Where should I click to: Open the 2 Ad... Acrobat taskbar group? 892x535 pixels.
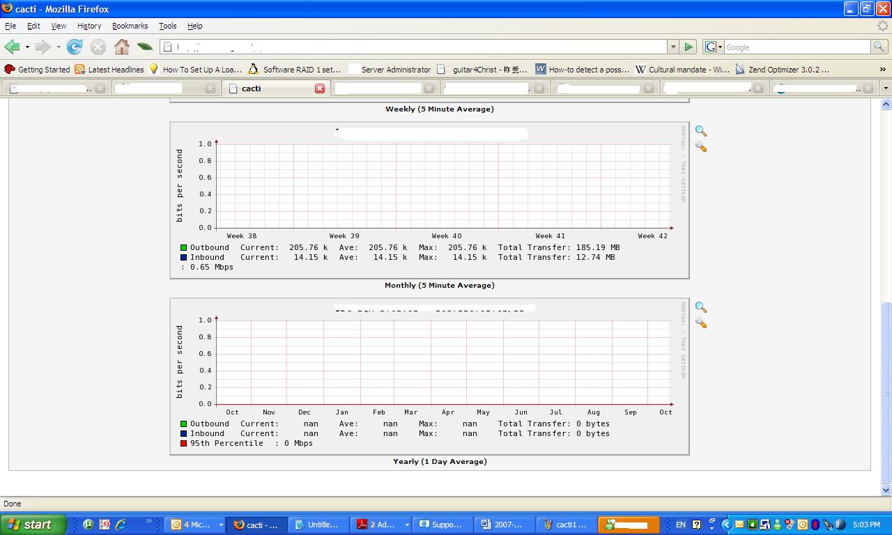[x=382, y=525]
